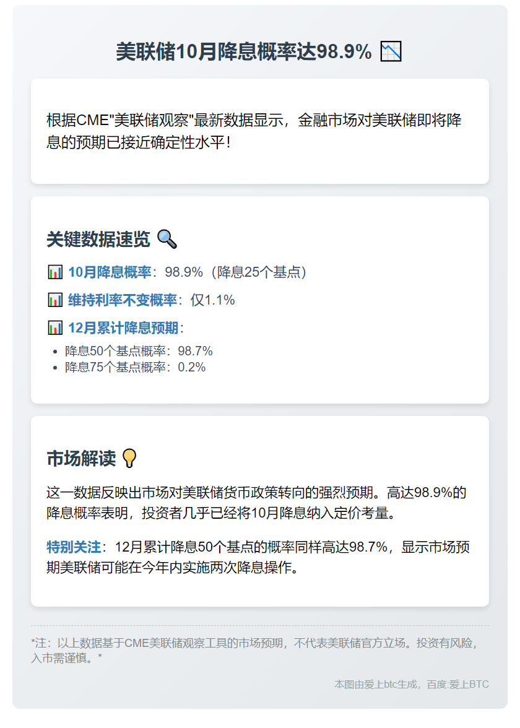The width and height of the screenshot is (520, 728).
Task: Click the main title 美联储10月降息概率达98.9%
Action: click(x=243, y=52)
